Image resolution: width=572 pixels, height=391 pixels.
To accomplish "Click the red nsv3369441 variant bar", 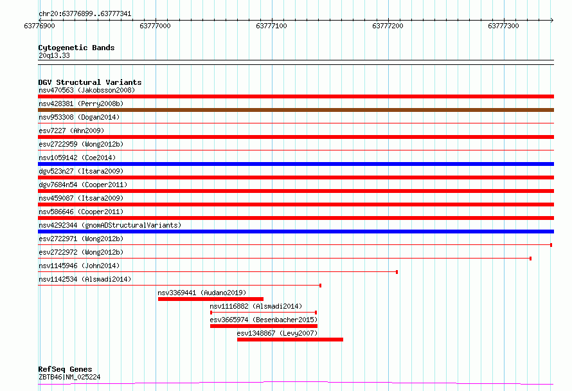I will tap(211, 299).
